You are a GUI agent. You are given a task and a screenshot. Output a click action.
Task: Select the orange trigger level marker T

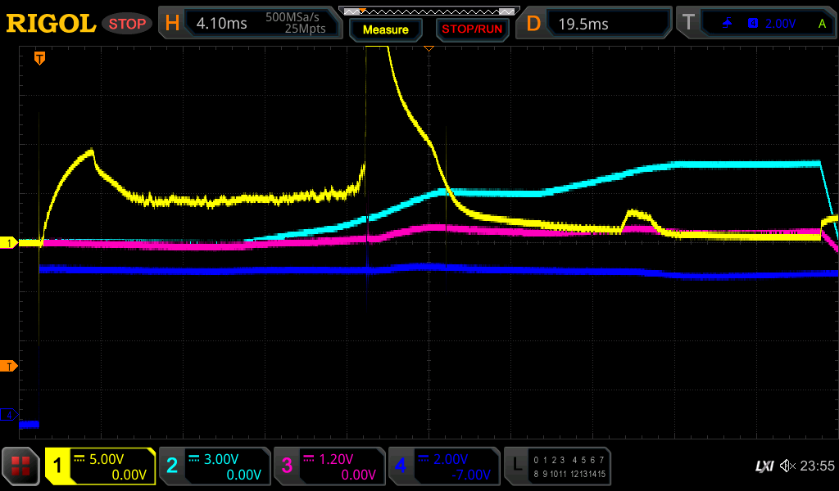[x=10, y=365]
